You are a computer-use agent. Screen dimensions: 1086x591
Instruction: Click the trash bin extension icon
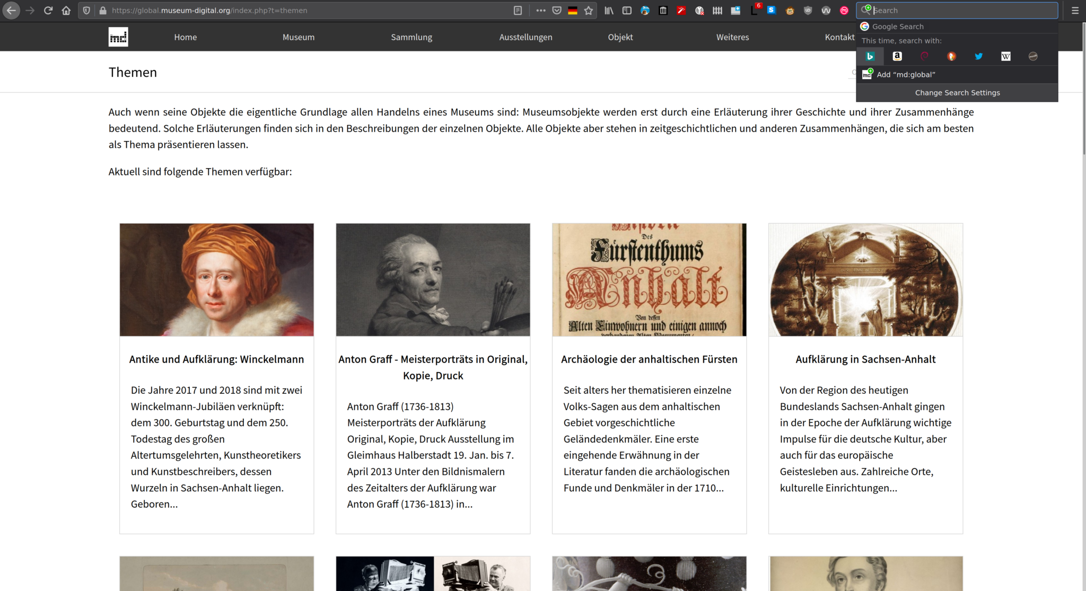(663, 10)
